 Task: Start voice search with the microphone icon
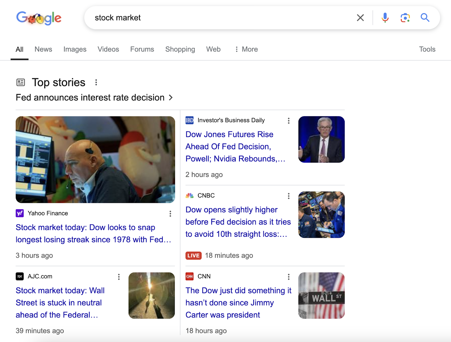click(x=385, y=18)
